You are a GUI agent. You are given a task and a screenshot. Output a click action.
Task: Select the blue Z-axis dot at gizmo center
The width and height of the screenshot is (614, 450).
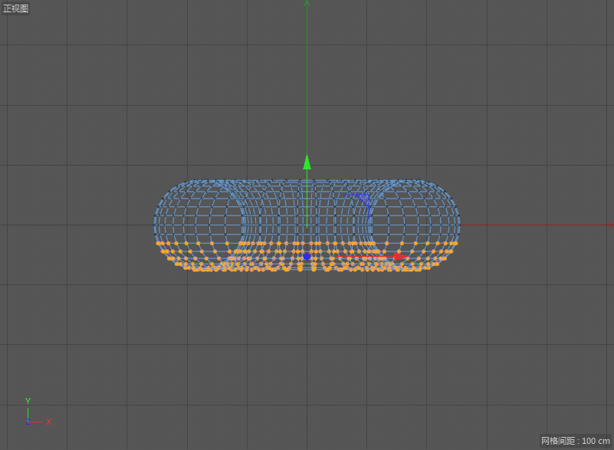(x=307, y=256)
